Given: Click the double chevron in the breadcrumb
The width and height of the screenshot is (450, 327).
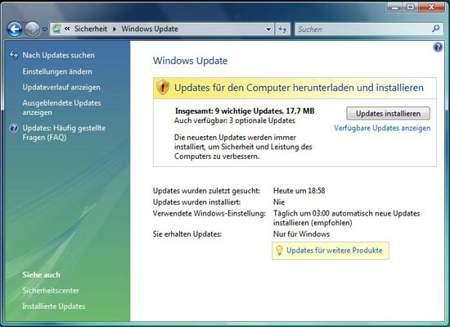Looking at the screenshot, I should click(67, 29).
